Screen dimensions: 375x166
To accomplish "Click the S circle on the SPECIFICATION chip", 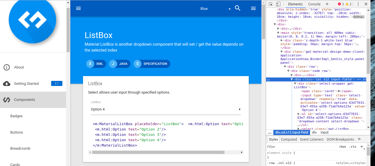I will tap(138, 64).
